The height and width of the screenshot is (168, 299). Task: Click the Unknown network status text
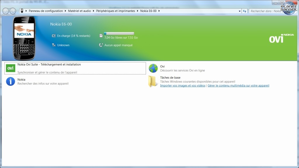[63, 45]
